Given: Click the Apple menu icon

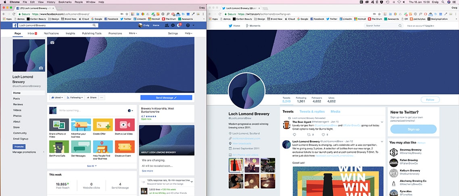Looking at the screenshot, I should 5,2.
